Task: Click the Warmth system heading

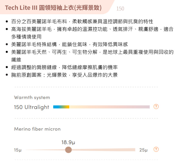Action: click(32, 98)
